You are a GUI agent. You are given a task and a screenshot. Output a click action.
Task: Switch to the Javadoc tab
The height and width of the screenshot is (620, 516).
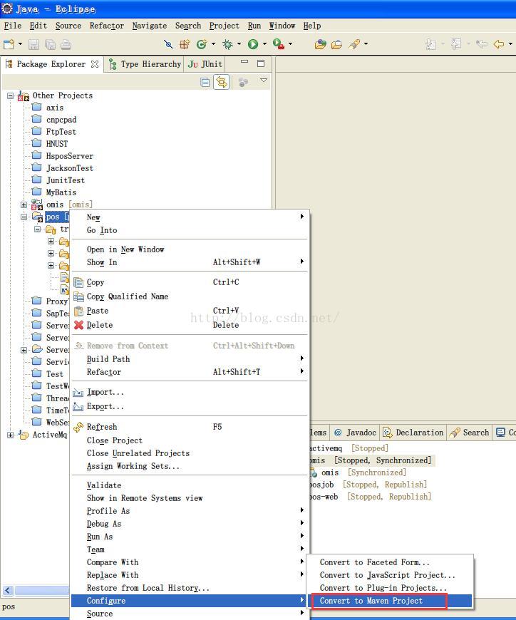(355, 433)
